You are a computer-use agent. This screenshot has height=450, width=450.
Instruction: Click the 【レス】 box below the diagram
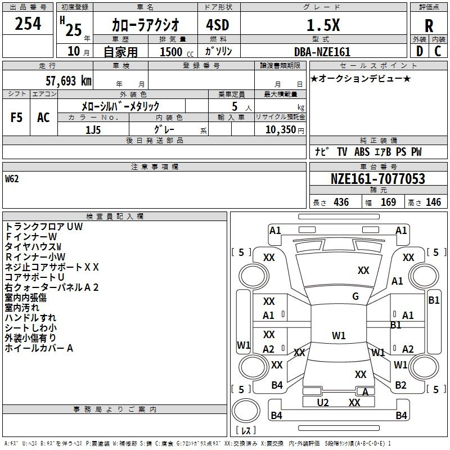(x=245, y=431)
